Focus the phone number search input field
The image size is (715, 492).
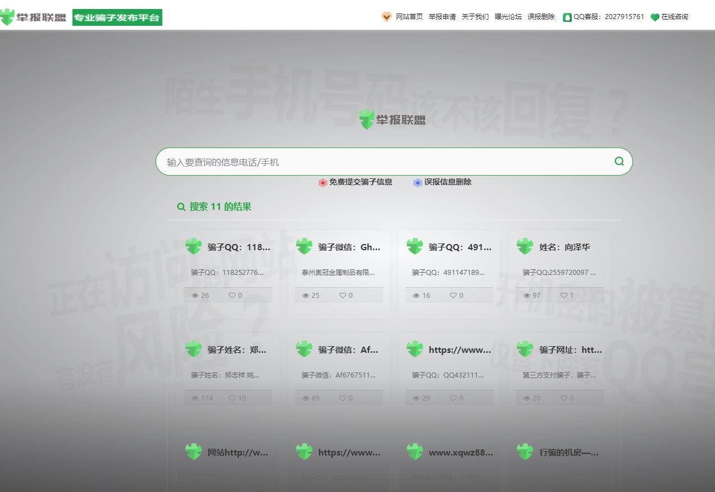tap(382, 162)
